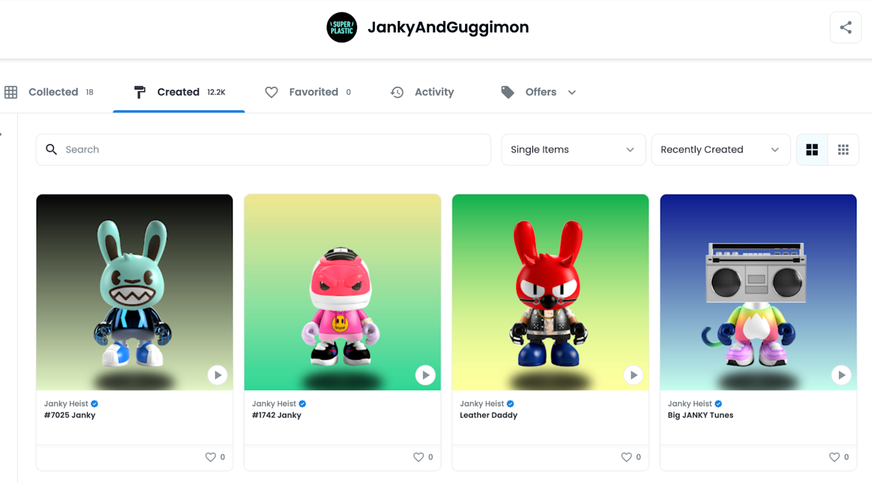
Task: Open Janky Heist collection link on #7025 card
Action: (x=66, y=404)
